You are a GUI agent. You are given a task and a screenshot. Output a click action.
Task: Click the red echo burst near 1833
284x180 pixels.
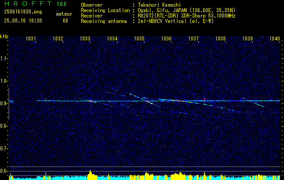[91, 101]
